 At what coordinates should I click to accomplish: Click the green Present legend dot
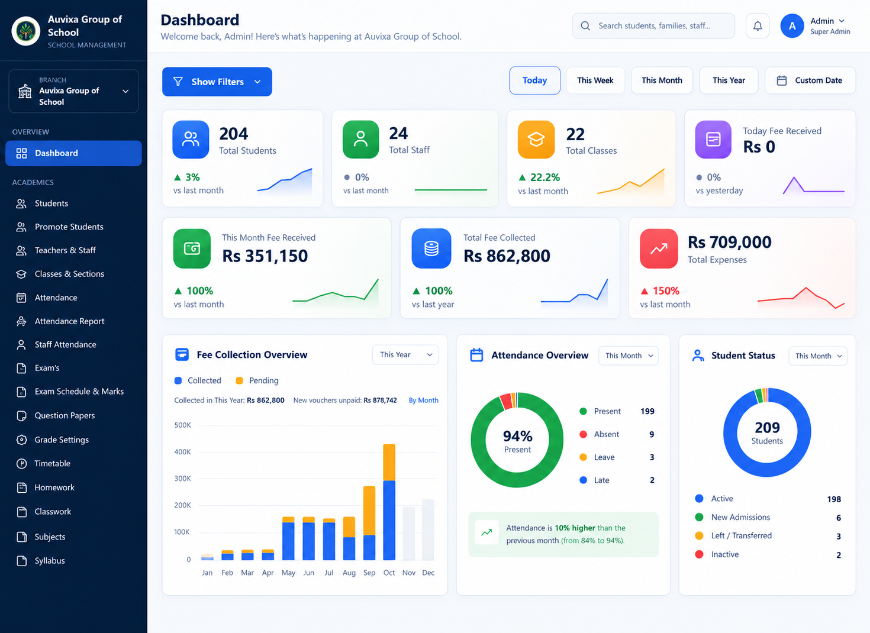tap(583, 411)
